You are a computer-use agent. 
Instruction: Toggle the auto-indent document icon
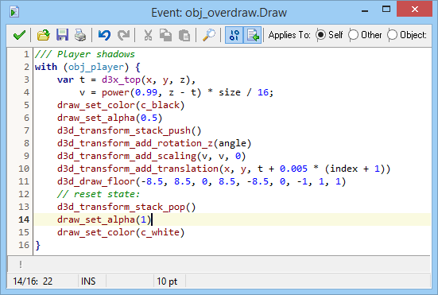click(253, 35)
